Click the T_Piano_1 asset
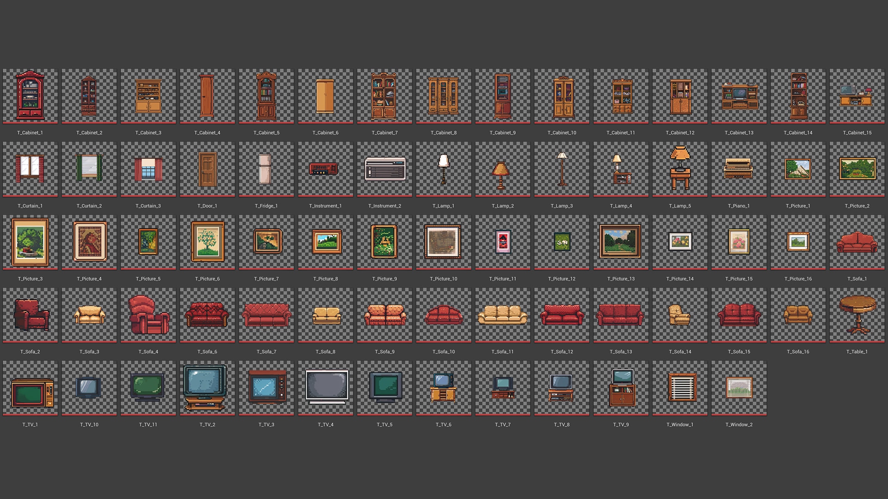 [738, 169]
